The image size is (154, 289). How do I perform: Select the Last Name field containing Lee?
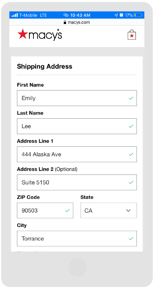[x=77, y=126]
